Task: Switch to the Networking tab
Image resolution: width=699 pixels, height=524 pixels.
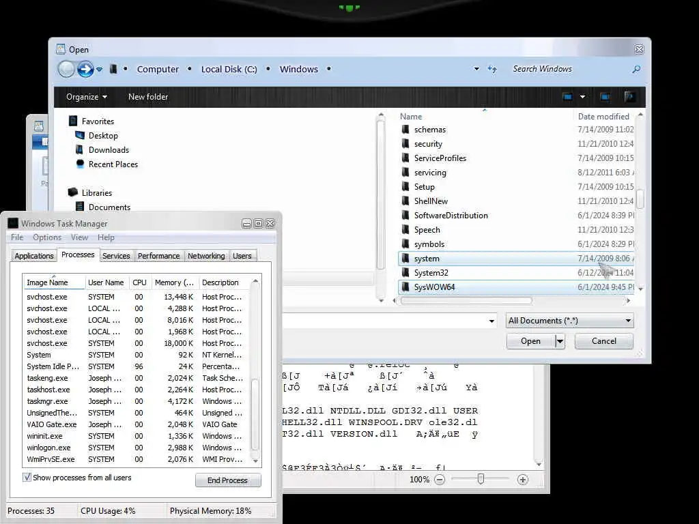Action: pyautogui.click(x=206, y=256)
